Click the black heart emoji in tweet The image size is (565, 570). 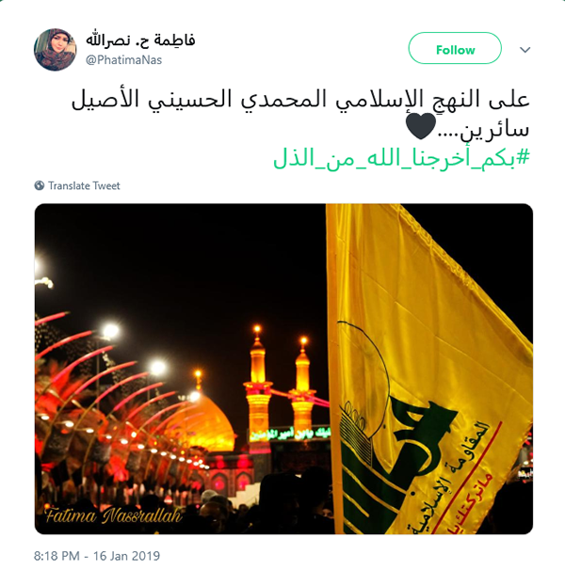click(x=421, y=126)
